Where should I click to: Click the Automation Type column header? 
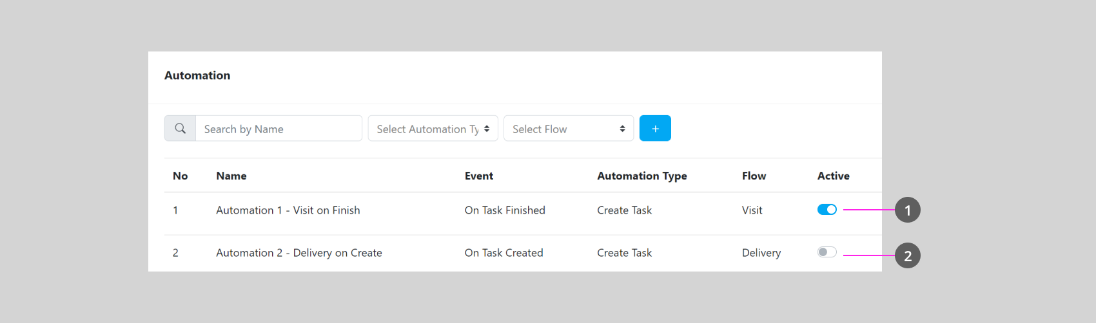(x=641, y=176)
